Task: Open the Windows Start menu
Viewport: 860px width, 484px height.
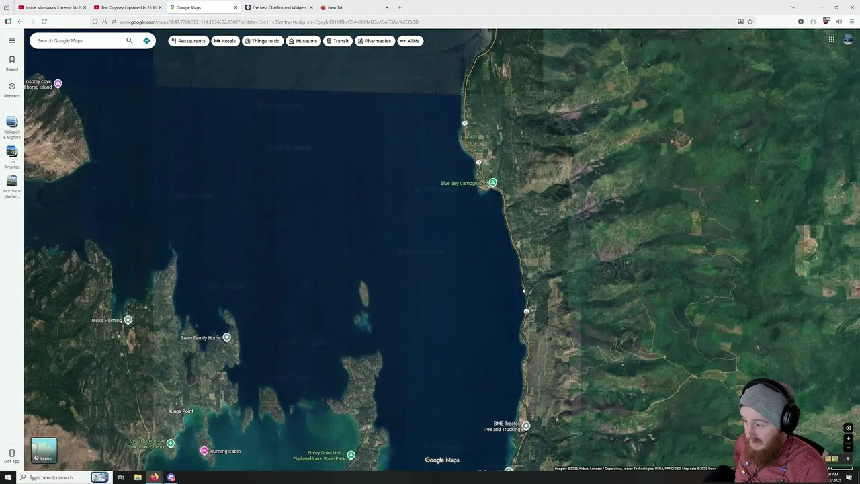Action: 8,477
